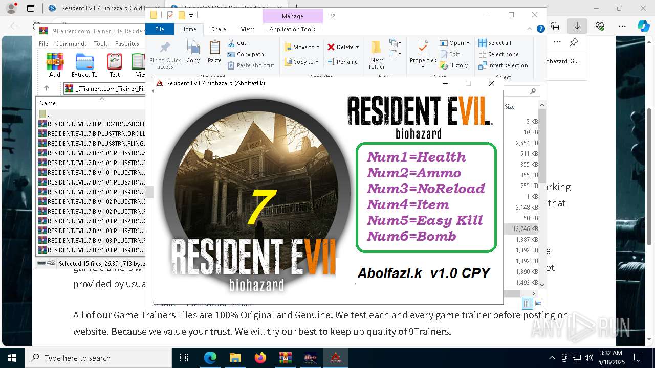Switch to details view in Explorer

pyautogui.click(x=528, y=304)
